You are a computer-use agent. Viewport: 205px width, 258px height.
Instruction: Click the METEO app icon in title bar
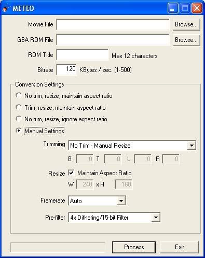[6, 8]
